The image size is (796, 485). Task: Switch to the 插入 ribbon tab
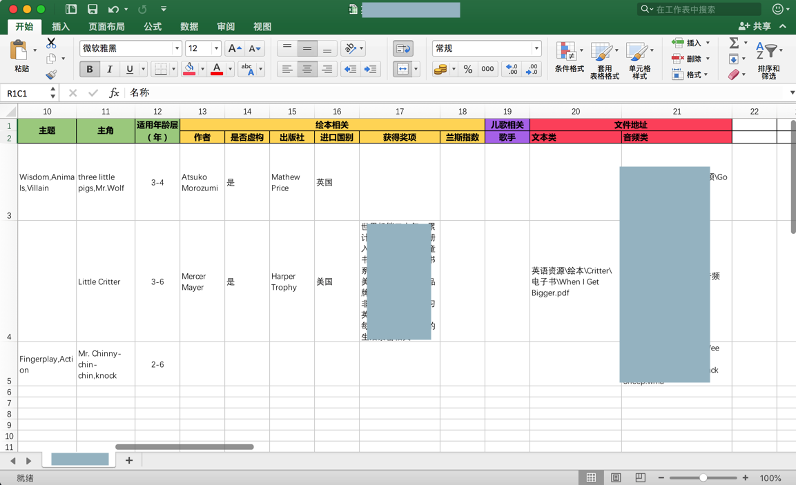pos(61,26)
